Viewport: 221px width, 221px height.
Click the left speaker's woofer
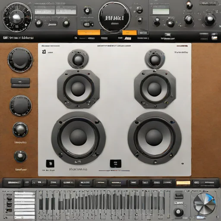(78, 138)
